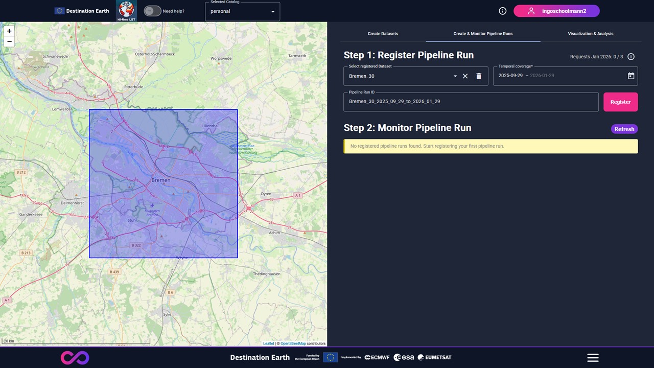This screenshot has height=368, width=654.
Task: Switch to the Create Datasets tab
Action: [x=383, y=34]
